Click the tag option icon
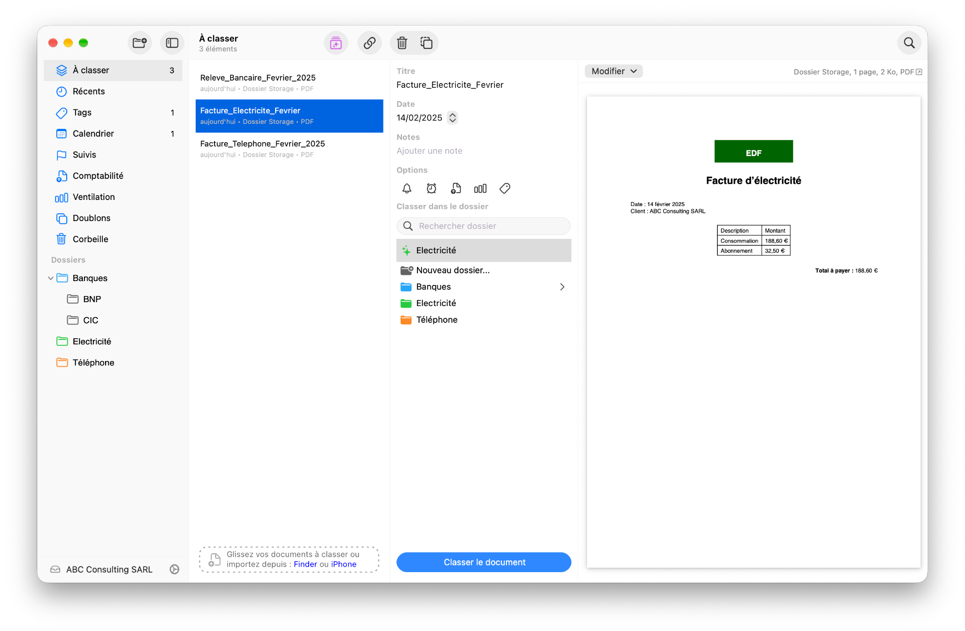The width and height of the screenshot is (965, 631). click(505, 189)
